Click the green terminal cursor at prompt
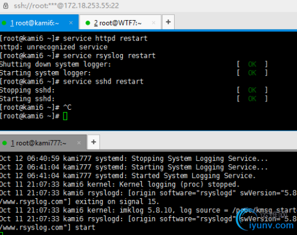The height and width of the screenshot is (235, 297). pyautogui.click(x=65, y=116)
